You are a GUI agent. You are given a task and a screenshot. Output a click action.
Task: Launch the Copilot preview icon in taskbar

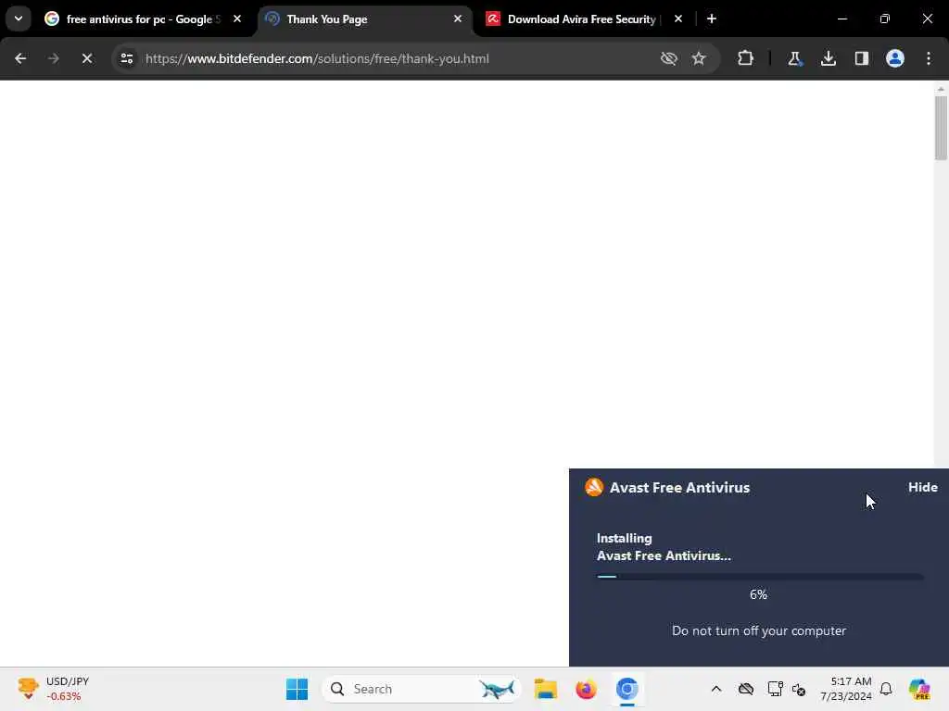(919, 689)
